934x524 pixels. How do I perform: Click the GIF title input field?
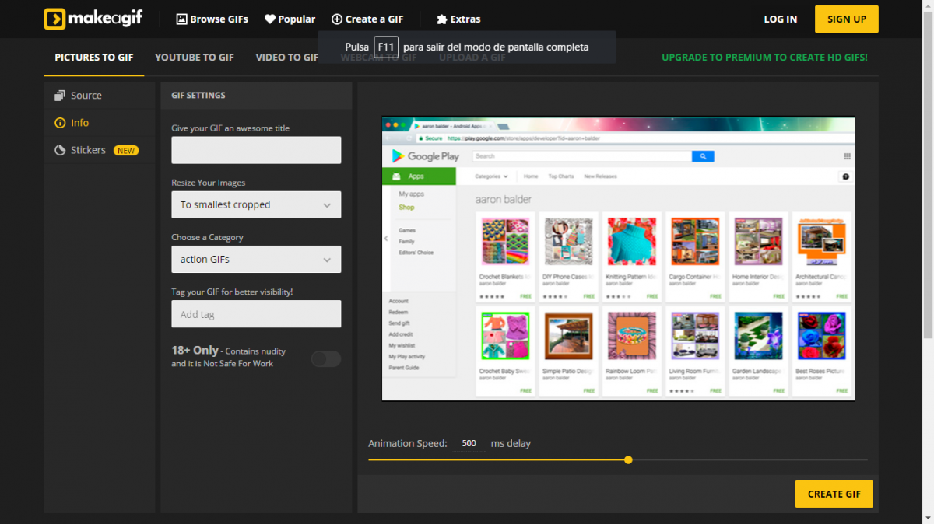(x=256, y=150)
